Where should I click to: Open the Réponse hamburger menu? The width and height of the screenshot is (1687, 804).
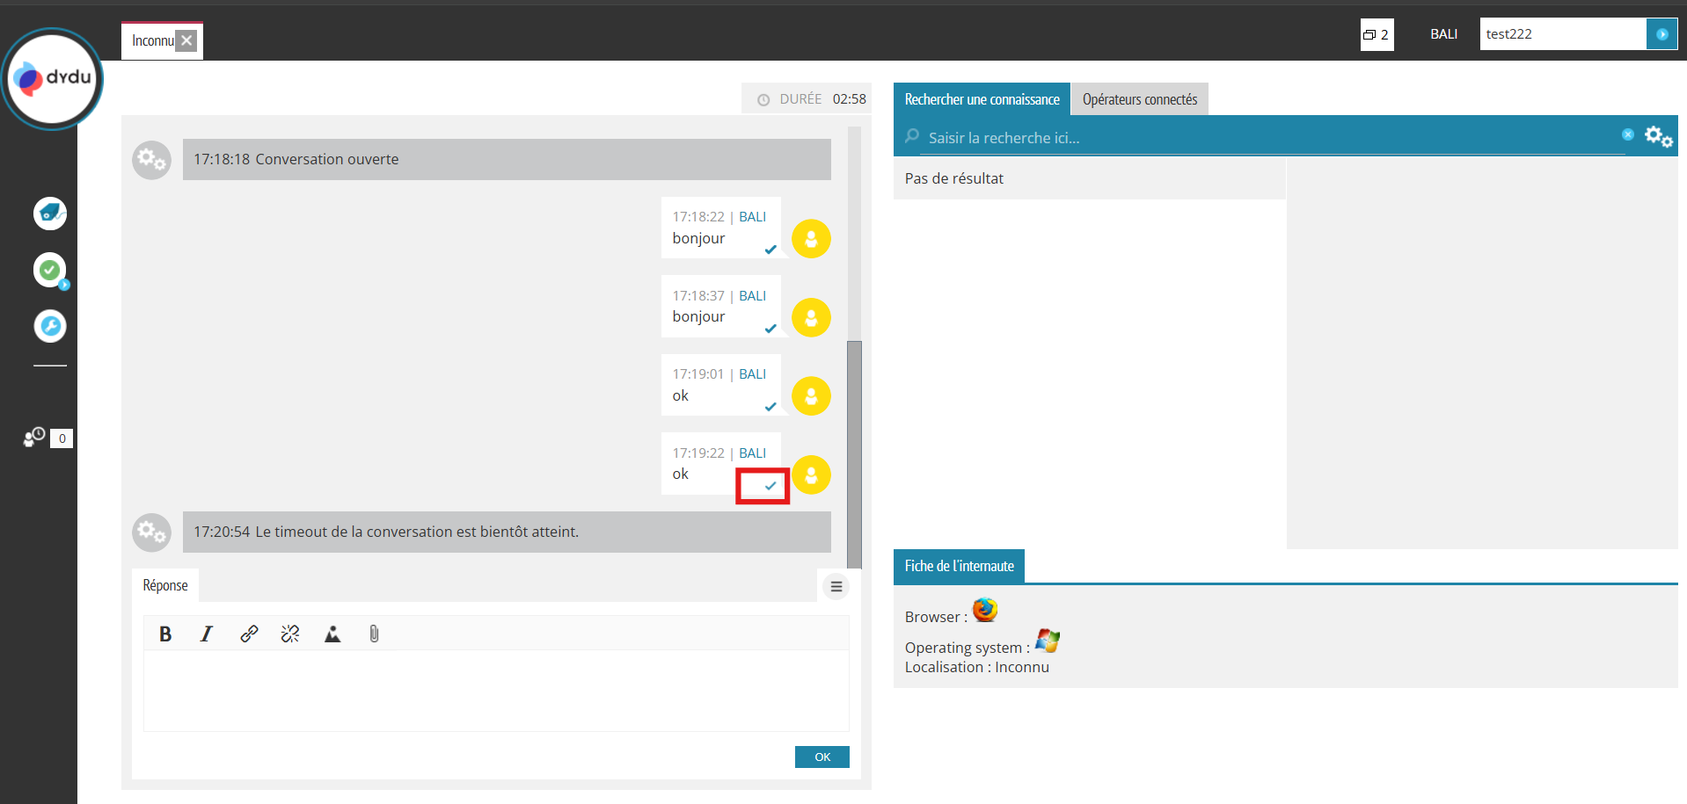pyautogui.click(x=836, y=586)
